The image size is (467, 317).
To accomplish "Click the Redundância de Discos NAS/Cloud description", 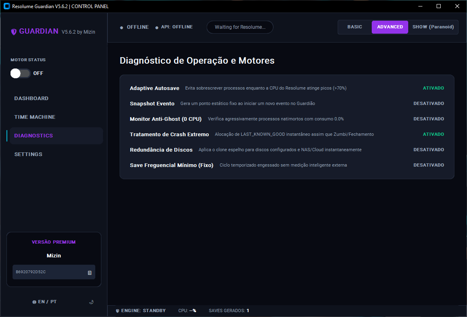I will pos(280,150).
